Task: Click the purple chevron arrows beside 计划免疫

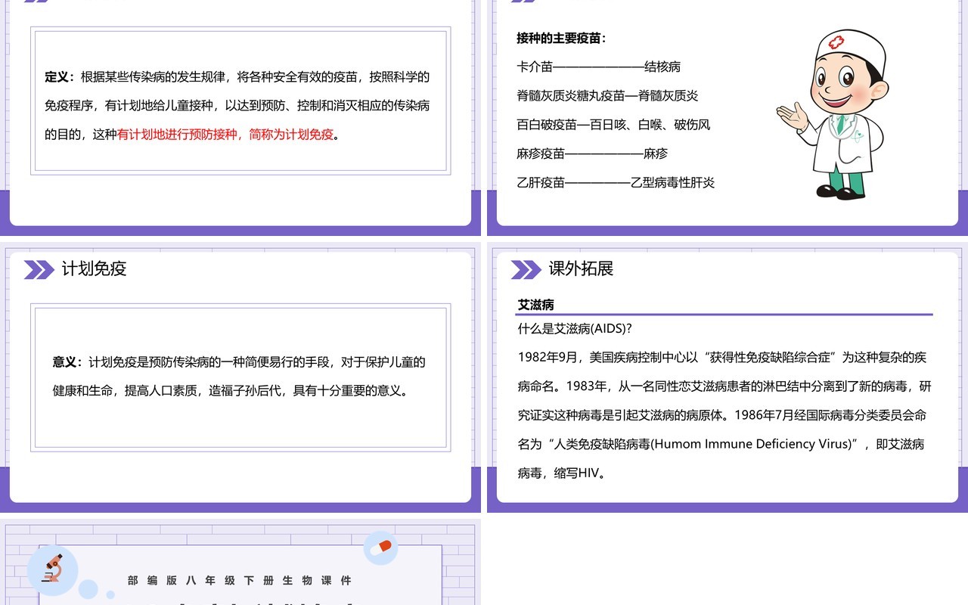Action: coord(39,269)
